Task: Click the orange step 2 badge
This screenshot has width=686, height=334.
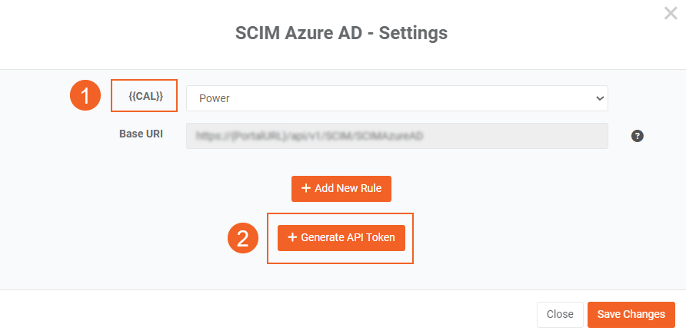Action: point(242,238)
